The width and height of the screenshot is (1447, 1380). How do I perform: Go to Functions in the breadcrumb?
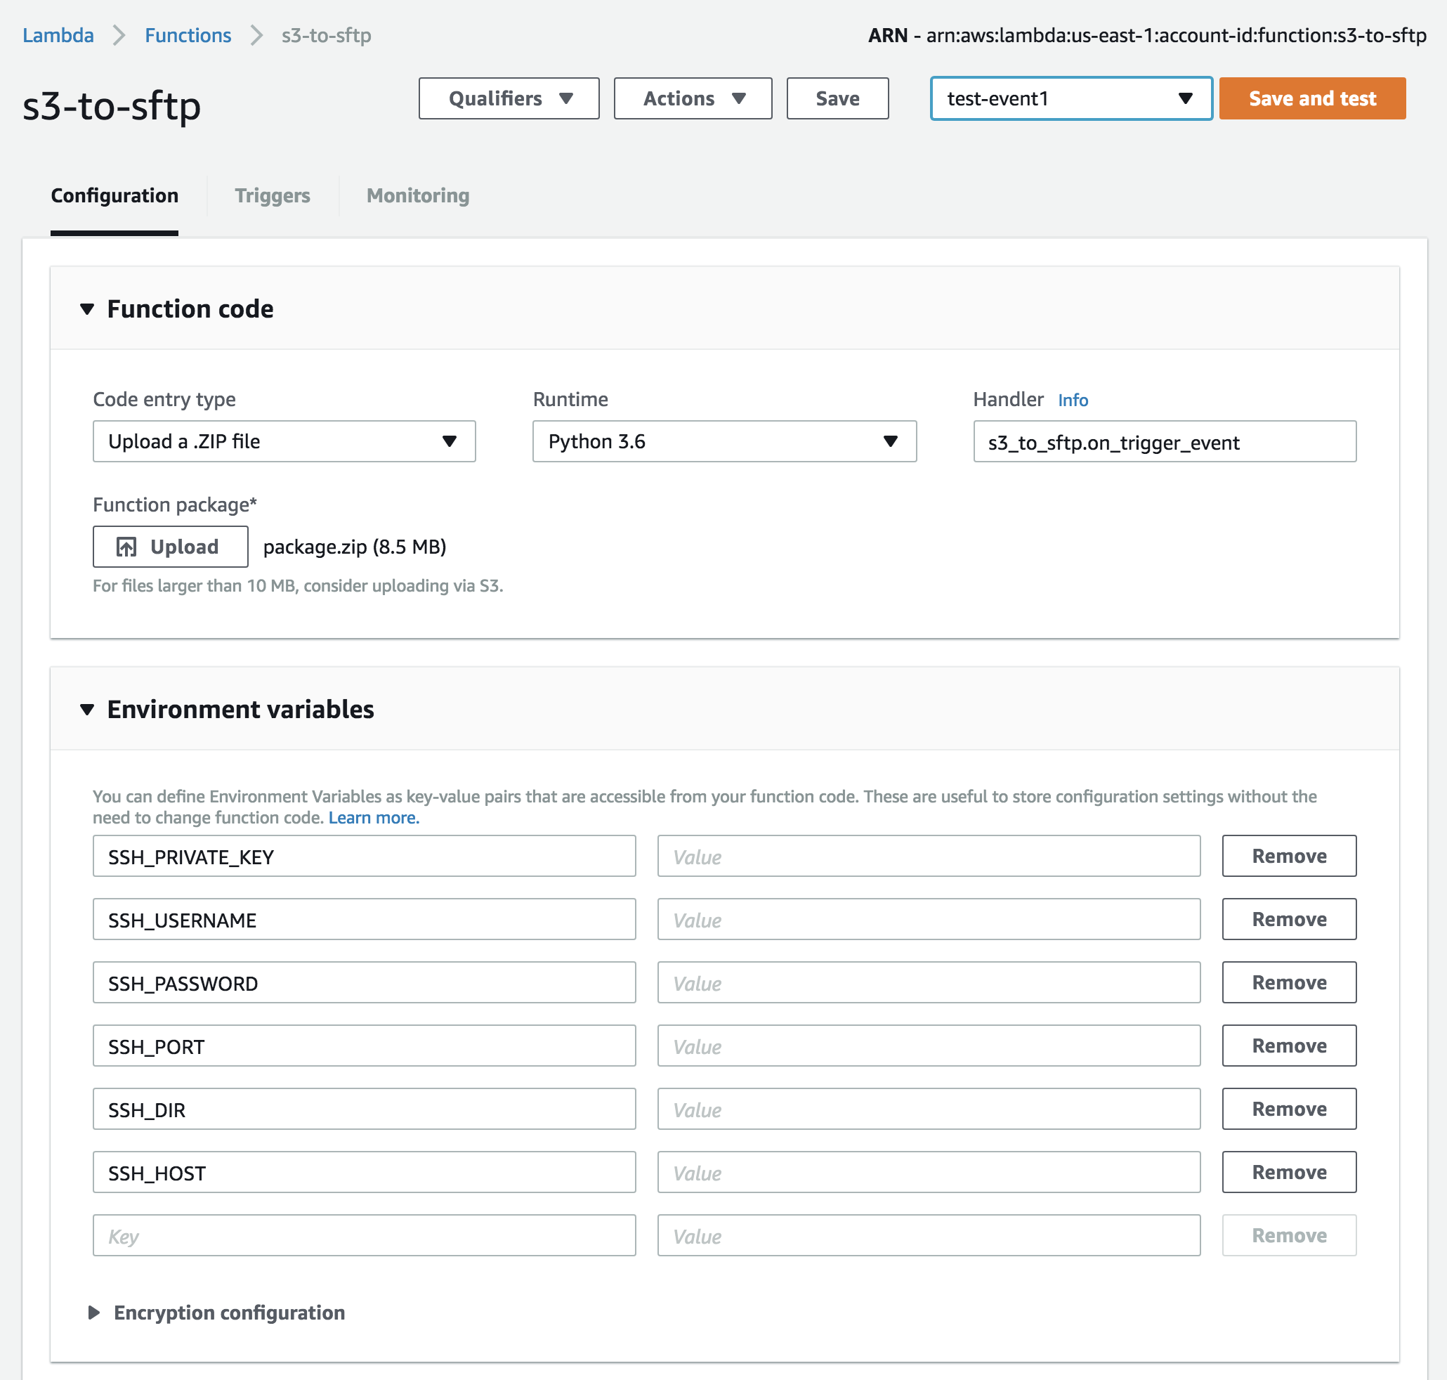[188, 35]
